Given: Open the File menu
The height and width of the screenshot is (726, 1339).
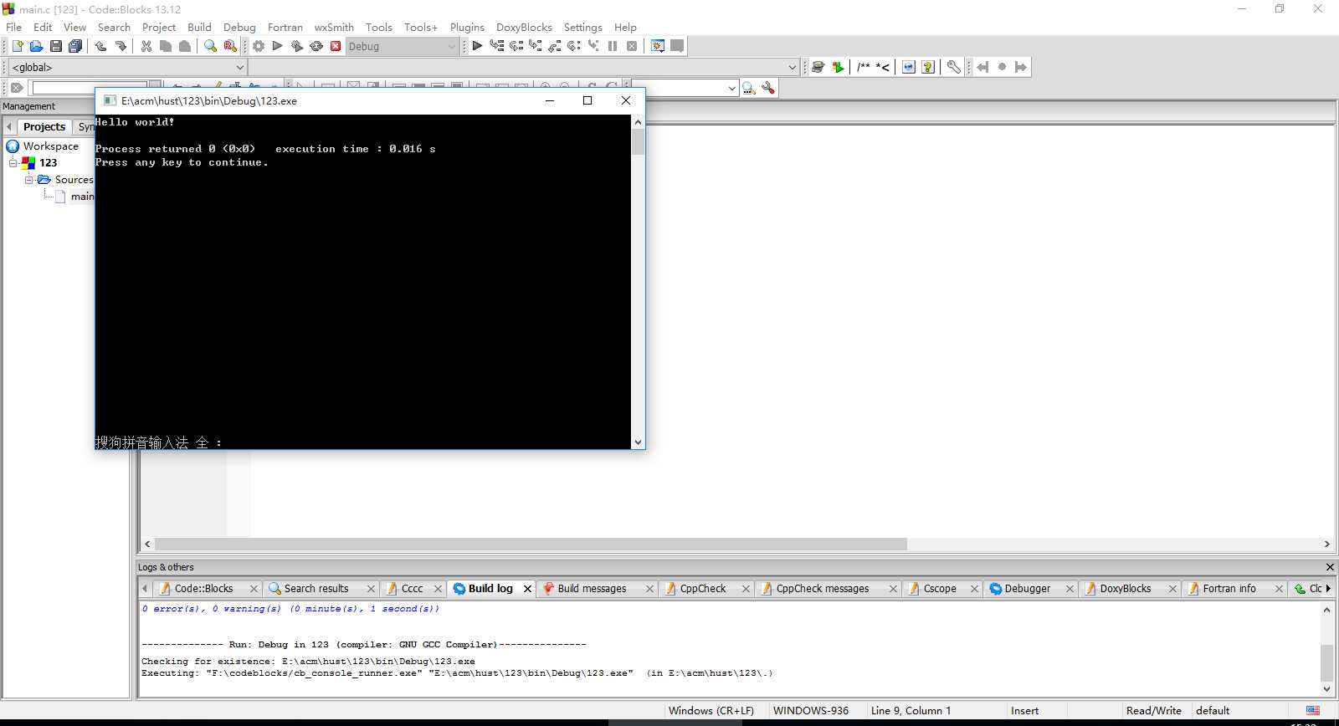Looking at the screenshot, I should point(14,27).
